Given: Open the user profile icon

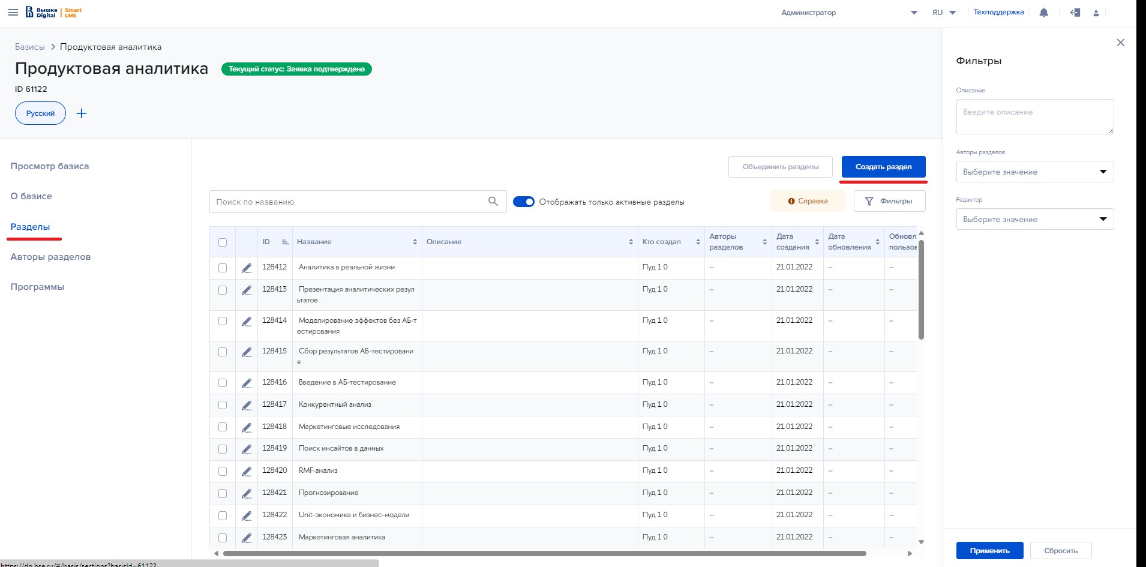Looking at the screenshot, I should (x=1096, y=13).
